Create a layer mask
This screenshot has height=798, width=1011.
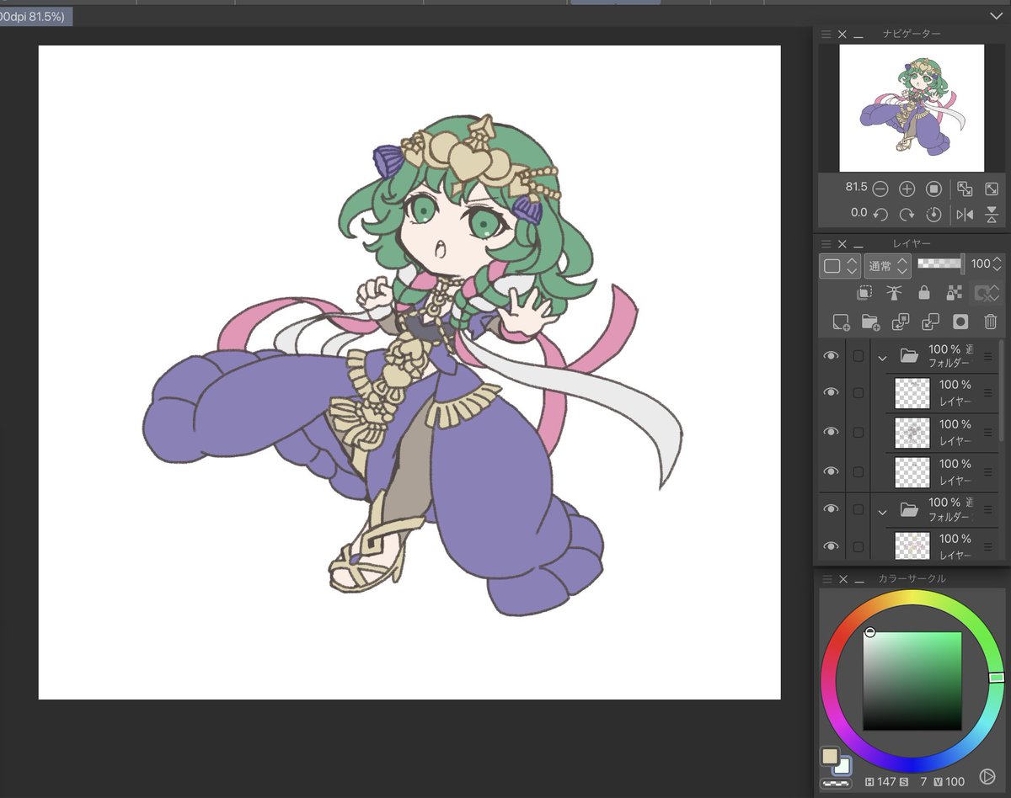click(x=960, y=322)
